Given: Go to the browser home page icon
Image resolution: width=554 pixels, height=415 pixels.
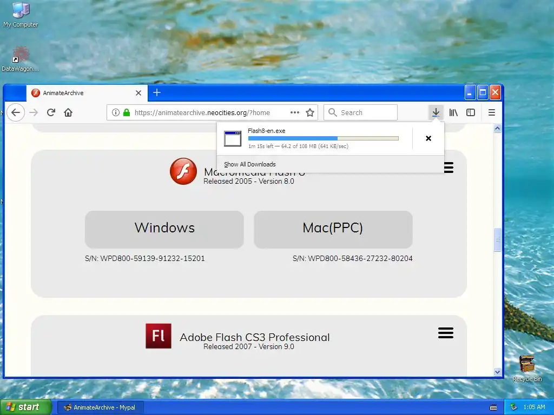Looking at the screenshot, I should point(68,112).
